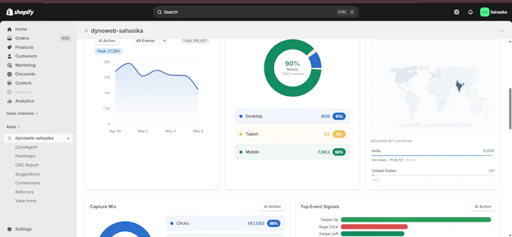512x237 pixels.
Task: Click the dynoweb-sahasika sidebar app icon
Action: [10, 138]
